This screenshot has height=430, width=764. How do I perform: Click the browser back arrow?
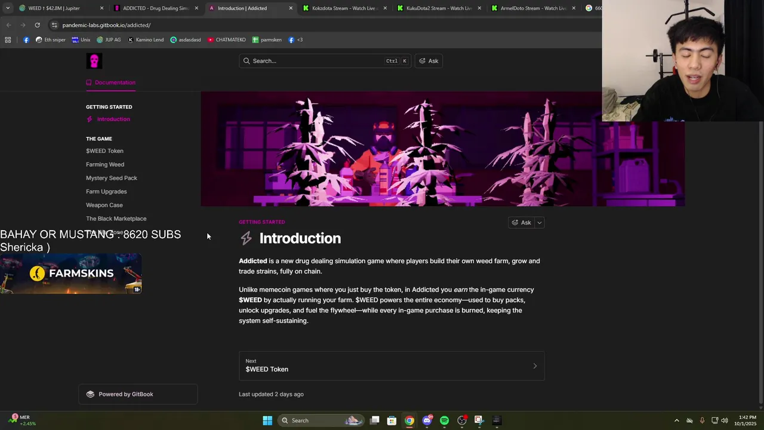[8, 25]
